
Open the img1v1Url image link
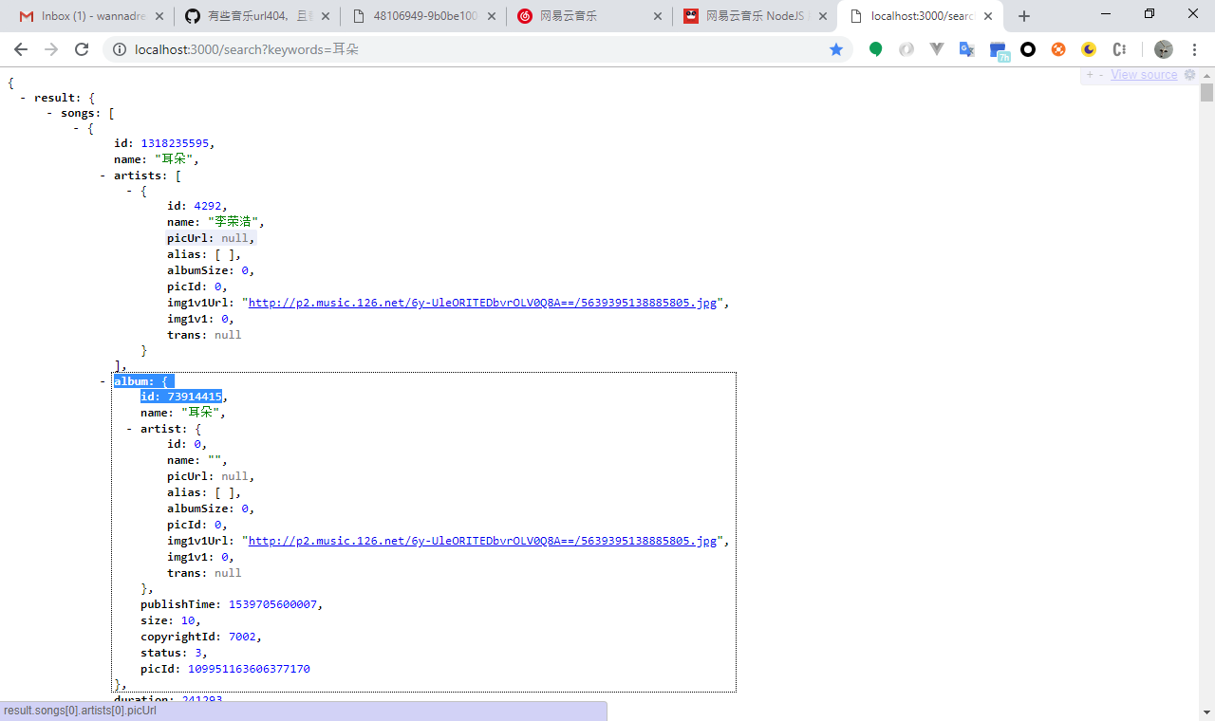(485, 303)
